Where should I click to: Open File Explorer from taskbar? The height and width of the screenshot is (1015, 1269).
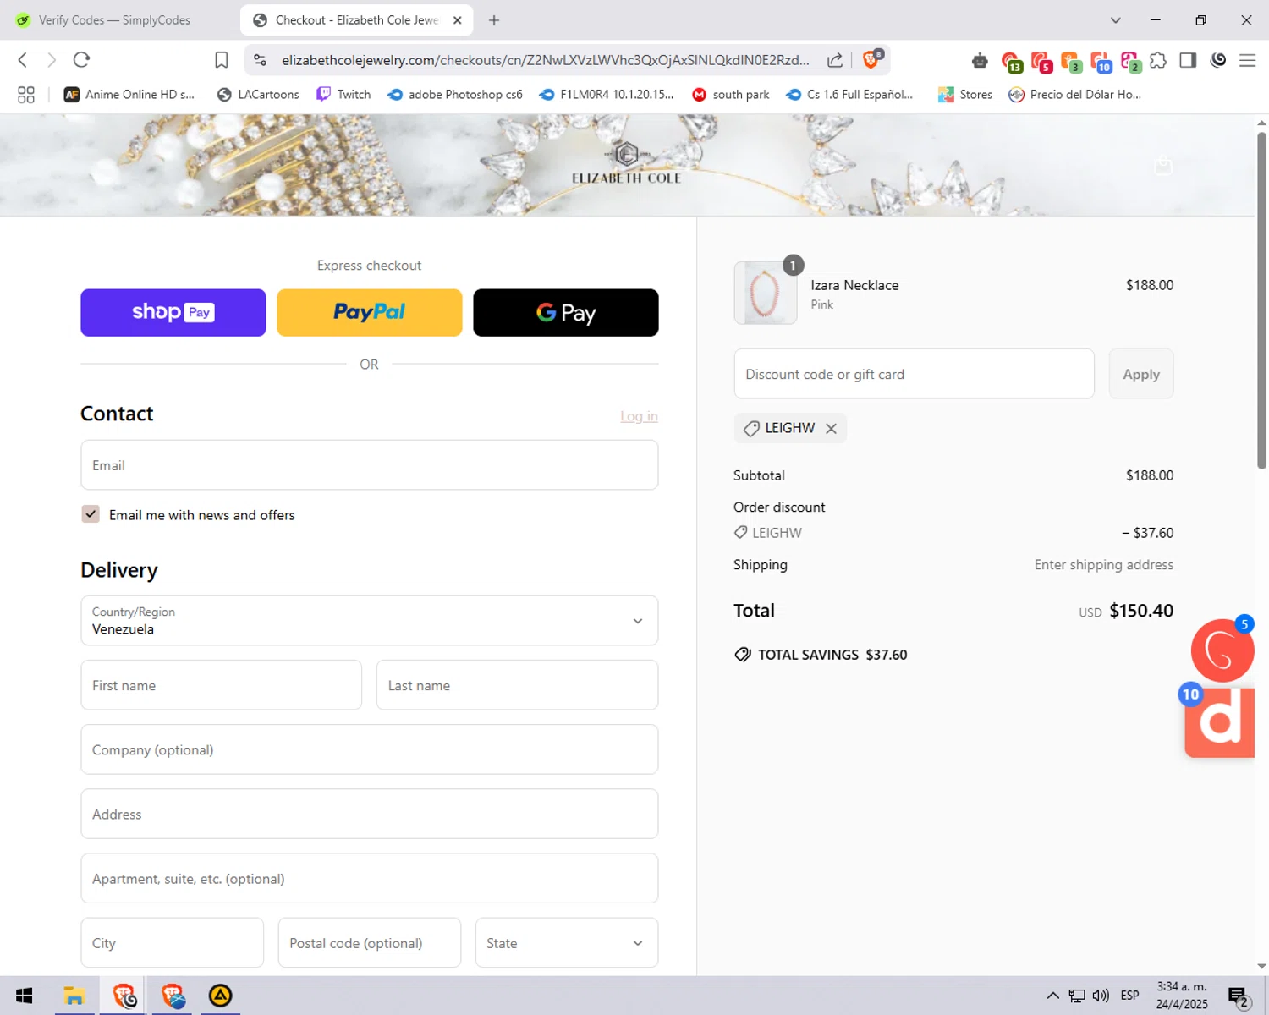[74, 996]
